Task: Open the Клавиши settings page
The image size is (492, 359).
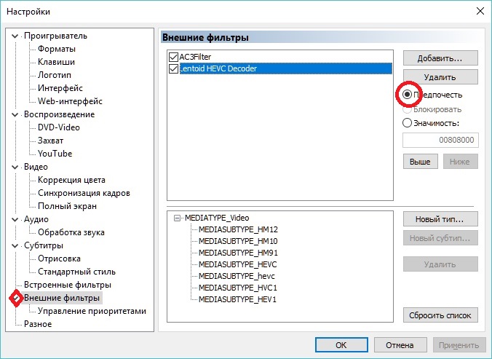Action: coord(56,62)
